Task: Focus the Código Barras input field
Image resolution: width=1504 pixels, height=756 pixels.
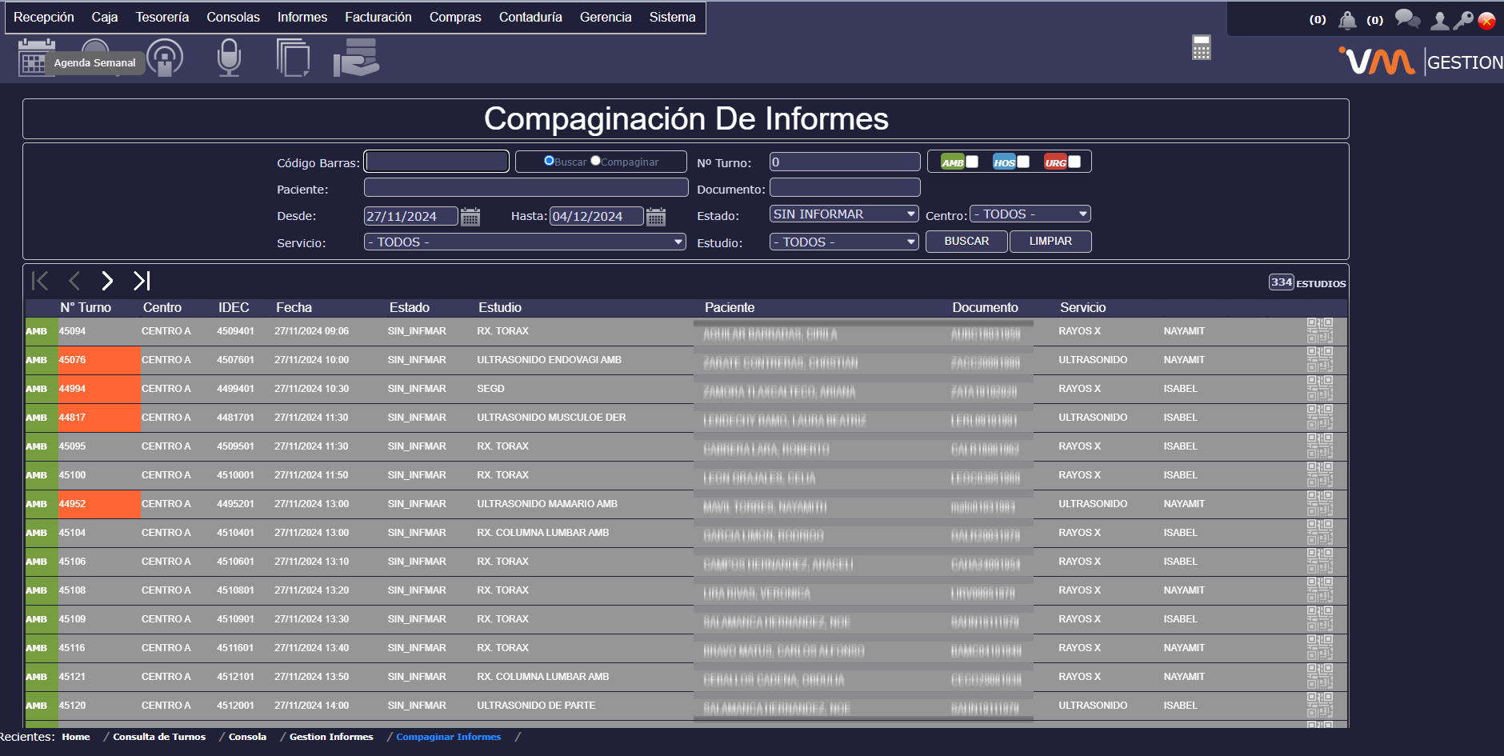Action: coord(436,162)
